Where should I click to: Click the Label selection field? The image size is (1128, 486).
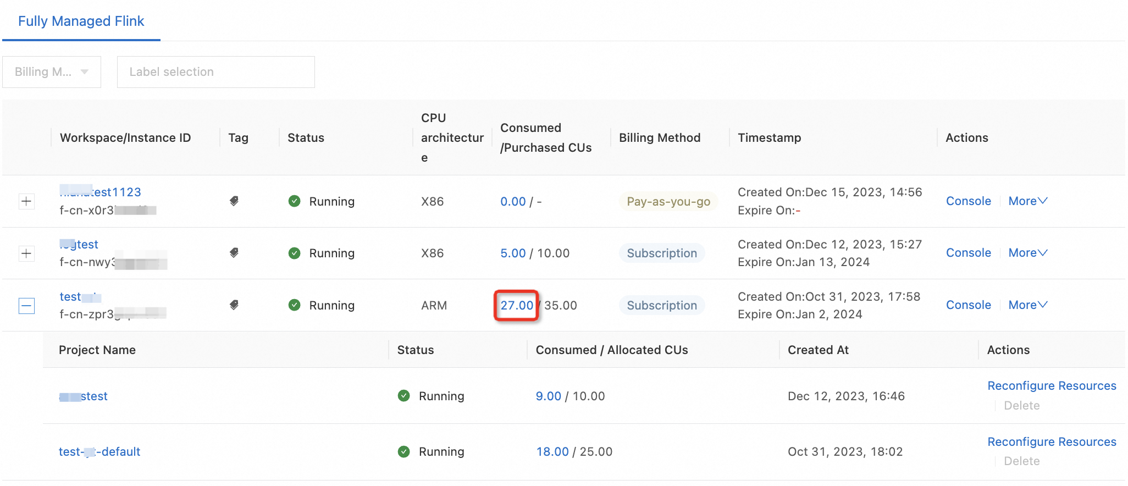click(x=215, y=72)
